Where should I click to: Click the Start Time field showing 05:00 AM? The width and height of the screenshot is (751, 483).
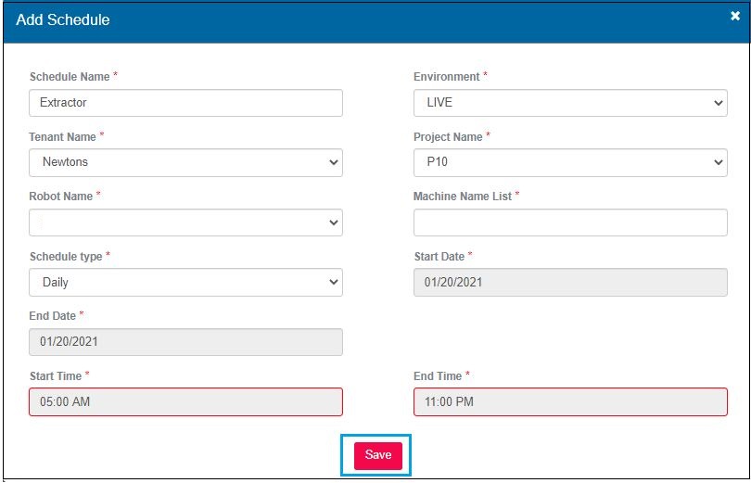click(185, 401)
